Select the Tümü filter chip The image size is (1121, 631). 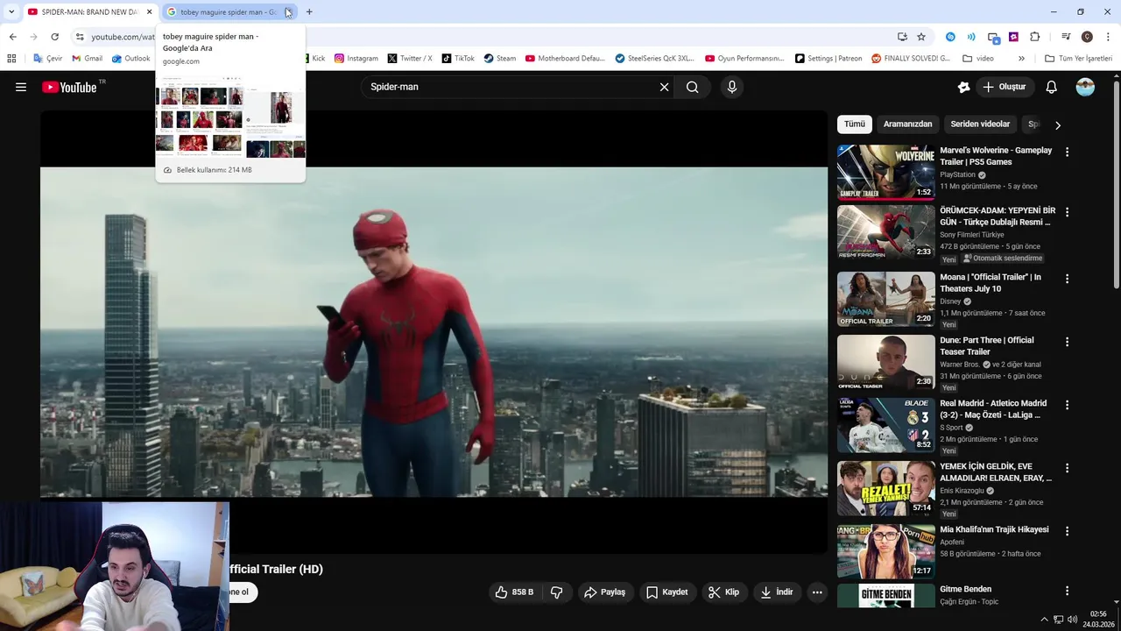coord(854,124)
